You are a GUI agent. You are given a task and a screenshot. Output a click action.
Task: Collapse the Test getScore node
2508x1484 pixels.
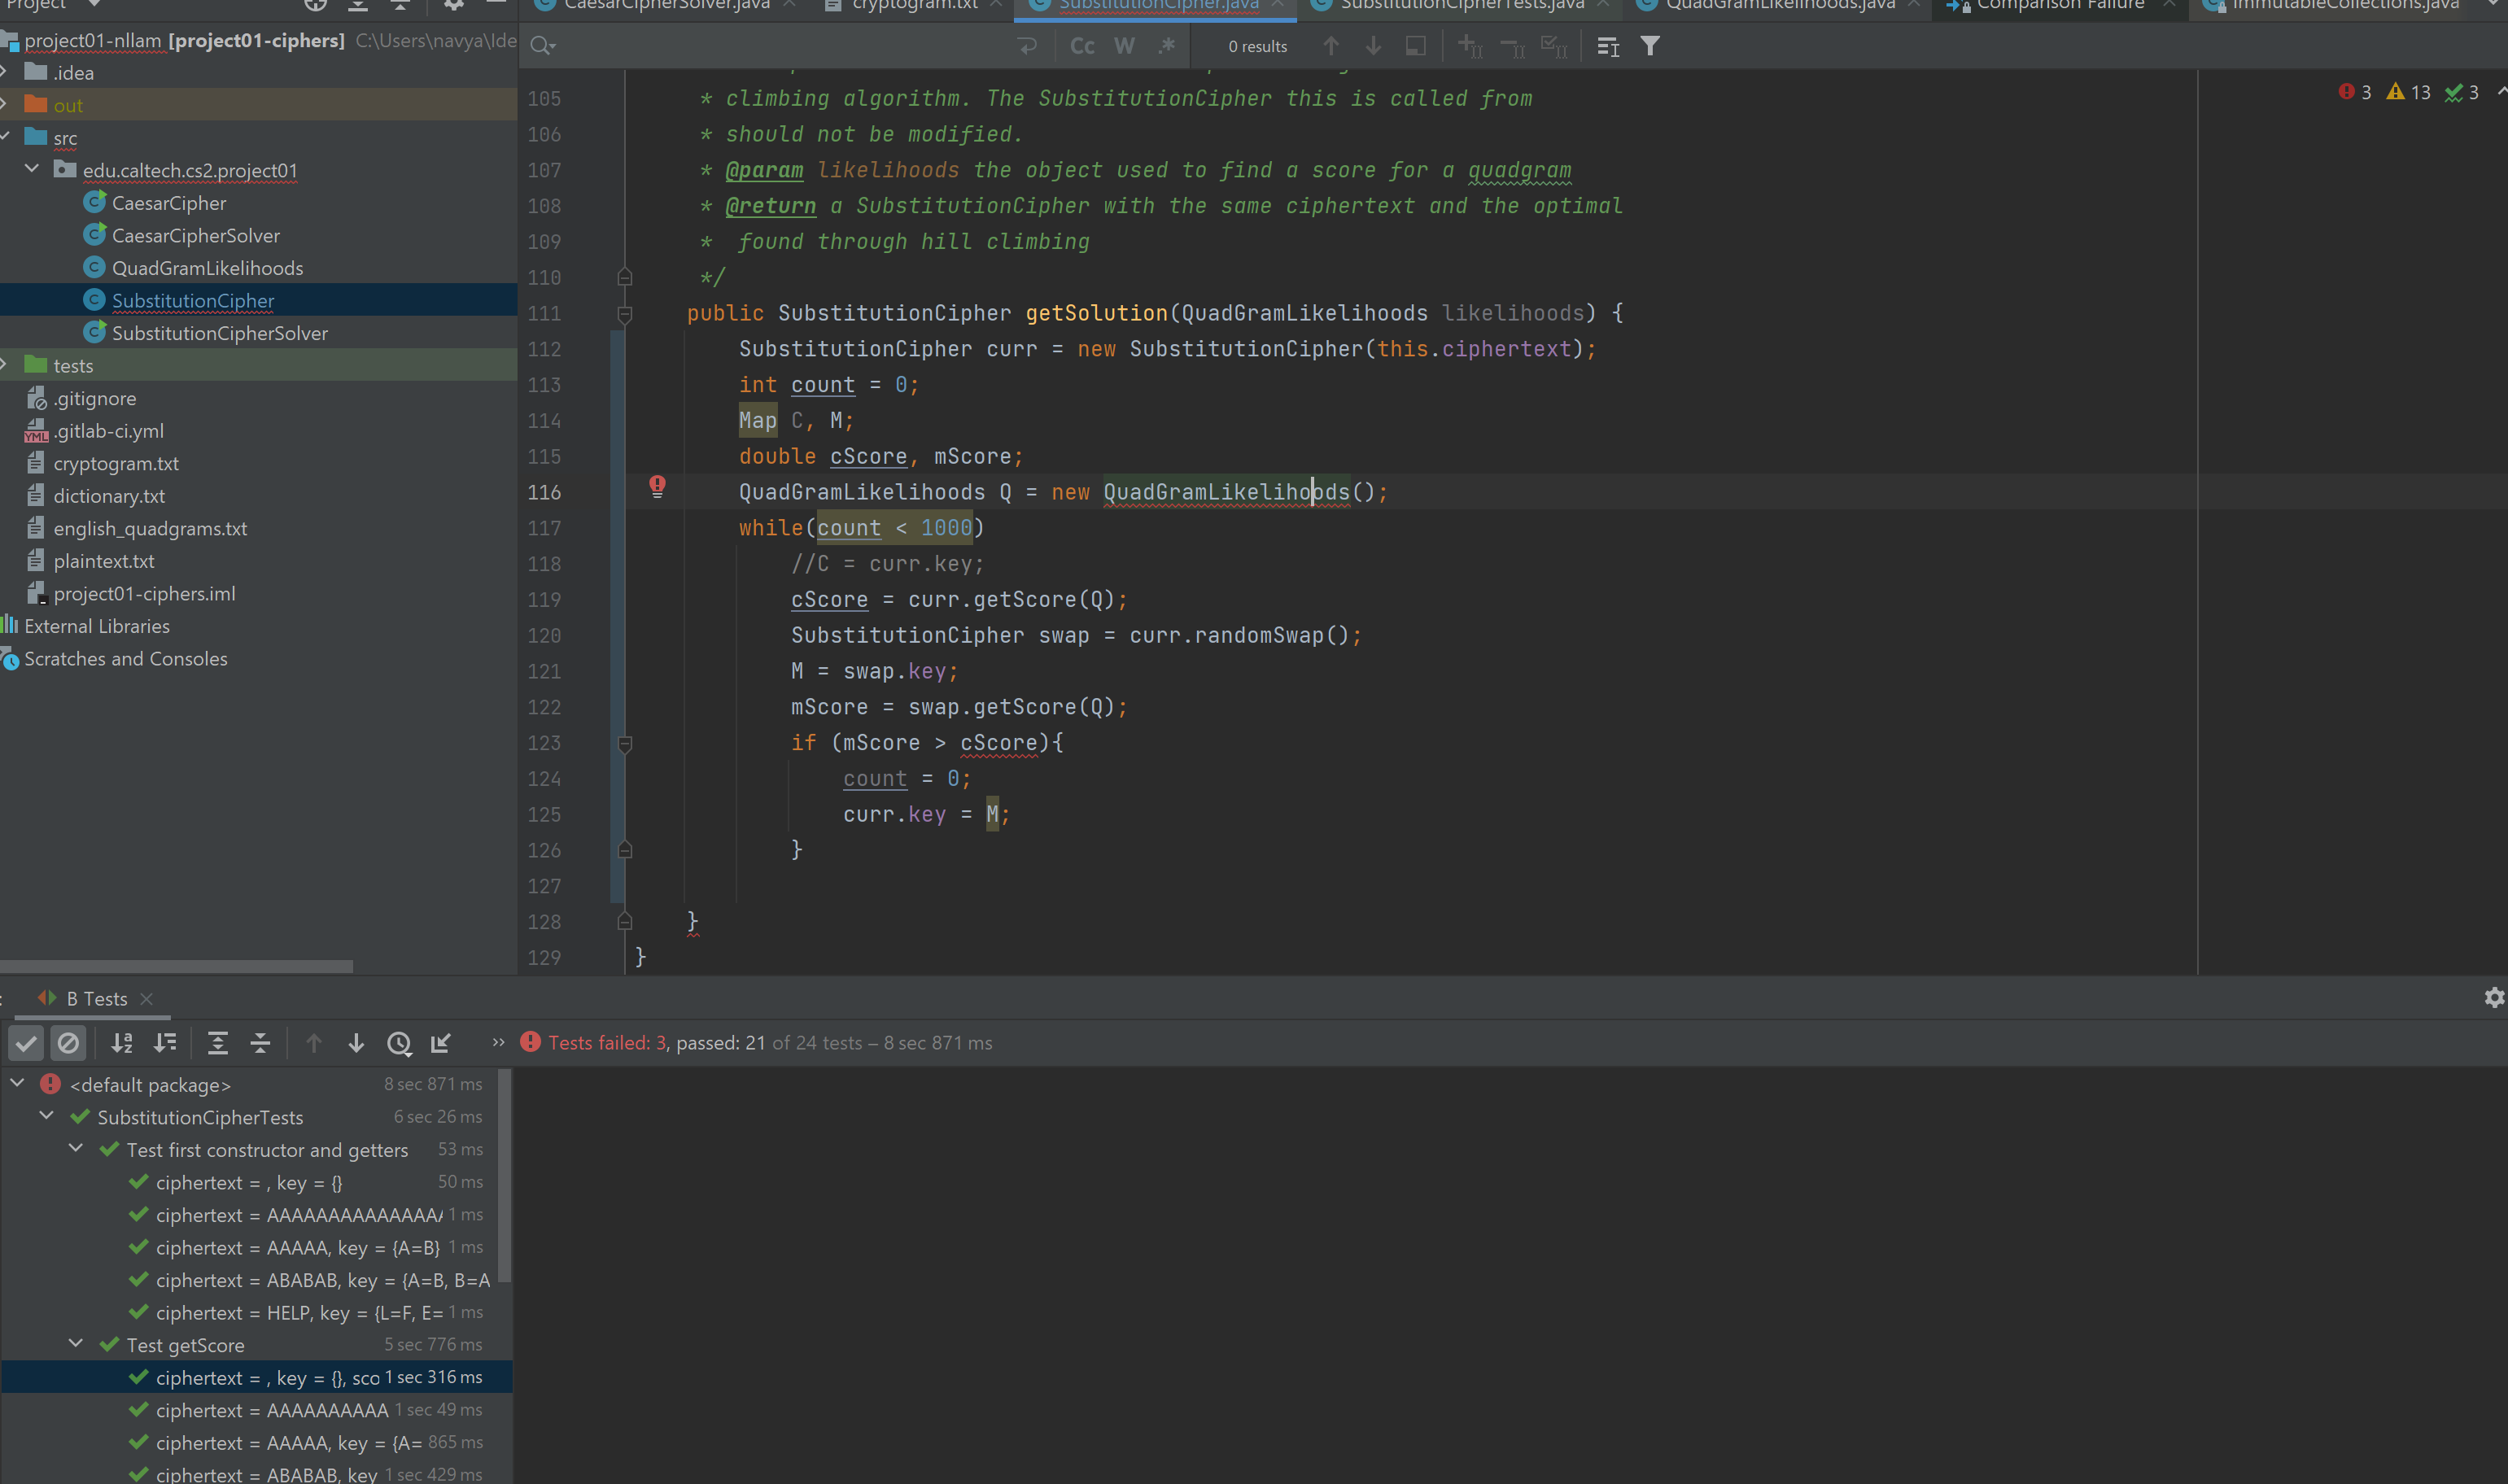click(x=76, y=1344)
